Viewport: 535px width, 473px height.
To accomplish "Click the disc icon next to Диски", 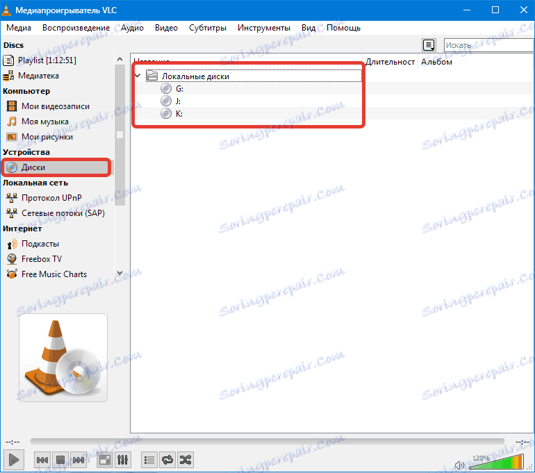I will tap(12, 167).
